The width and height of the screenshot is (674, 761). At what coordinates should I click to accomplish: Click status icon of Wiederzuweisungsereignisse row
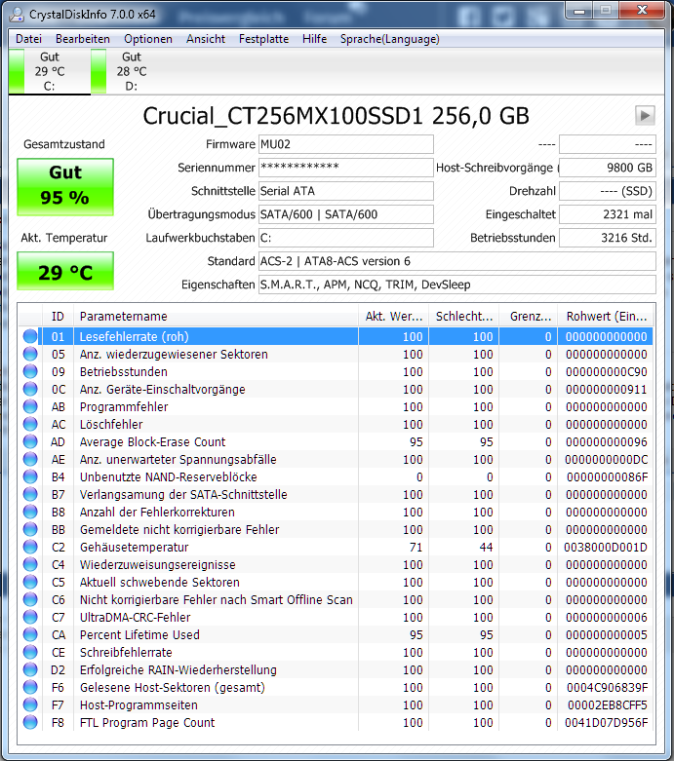pyautogui.click(x=30, y=564)
